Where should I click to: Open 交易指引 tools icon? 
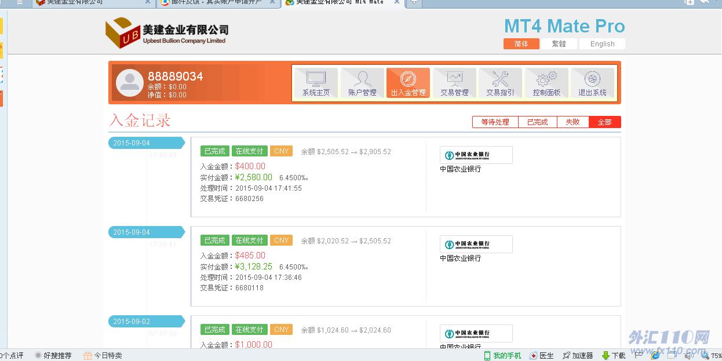(500, 83)
